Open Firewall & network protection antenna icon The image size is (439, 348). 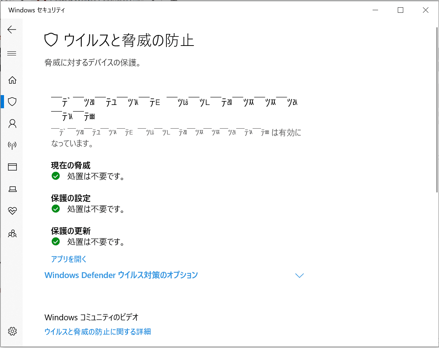(12, 146)
